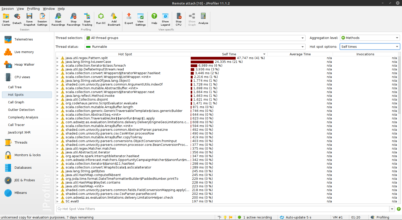Expand the java.lang.reflect.Method.invoke row
The image size is (402, 220).
(58, 96)
